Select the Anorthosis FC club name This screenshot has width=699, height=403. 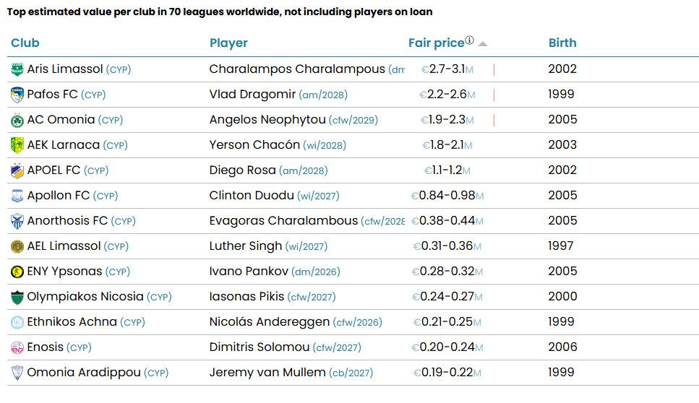pos(67,221)
